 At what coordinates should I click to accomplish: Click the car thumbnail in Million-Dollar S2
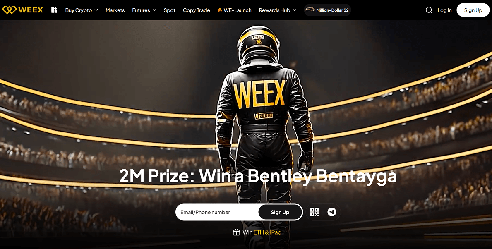(x=310, y=10)
